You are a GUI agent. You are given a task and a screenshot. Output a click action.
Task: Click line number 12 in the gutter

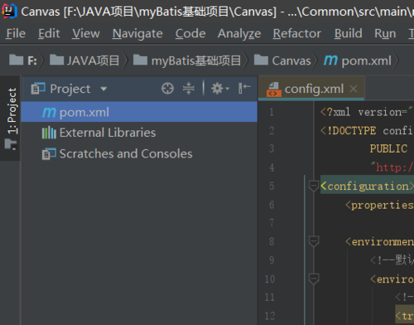[x=270, y=316]
